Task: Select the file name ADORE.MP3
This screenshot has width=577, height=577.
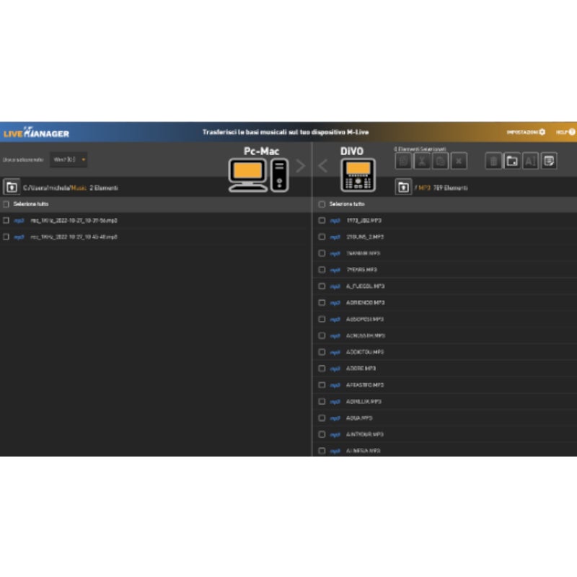Action: coord(361,369)
